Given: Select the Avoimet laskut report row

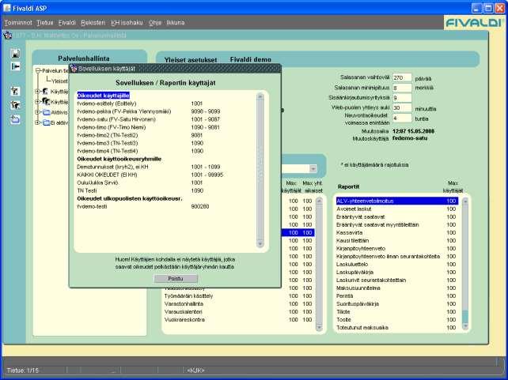Looking at the screenshot, I should (x=397, y=209).
